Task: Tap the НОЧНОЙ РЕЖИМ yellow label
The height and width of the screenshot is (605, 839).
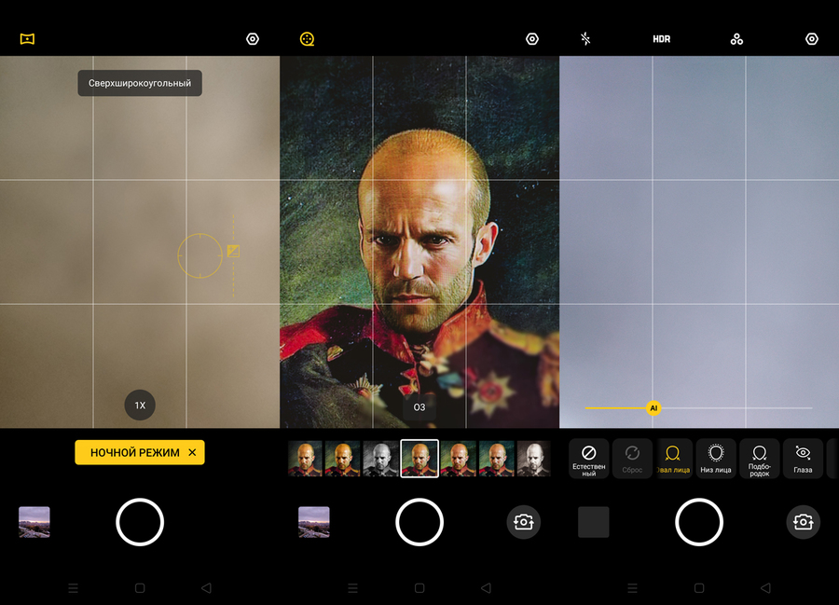Action: coord(135,452)
